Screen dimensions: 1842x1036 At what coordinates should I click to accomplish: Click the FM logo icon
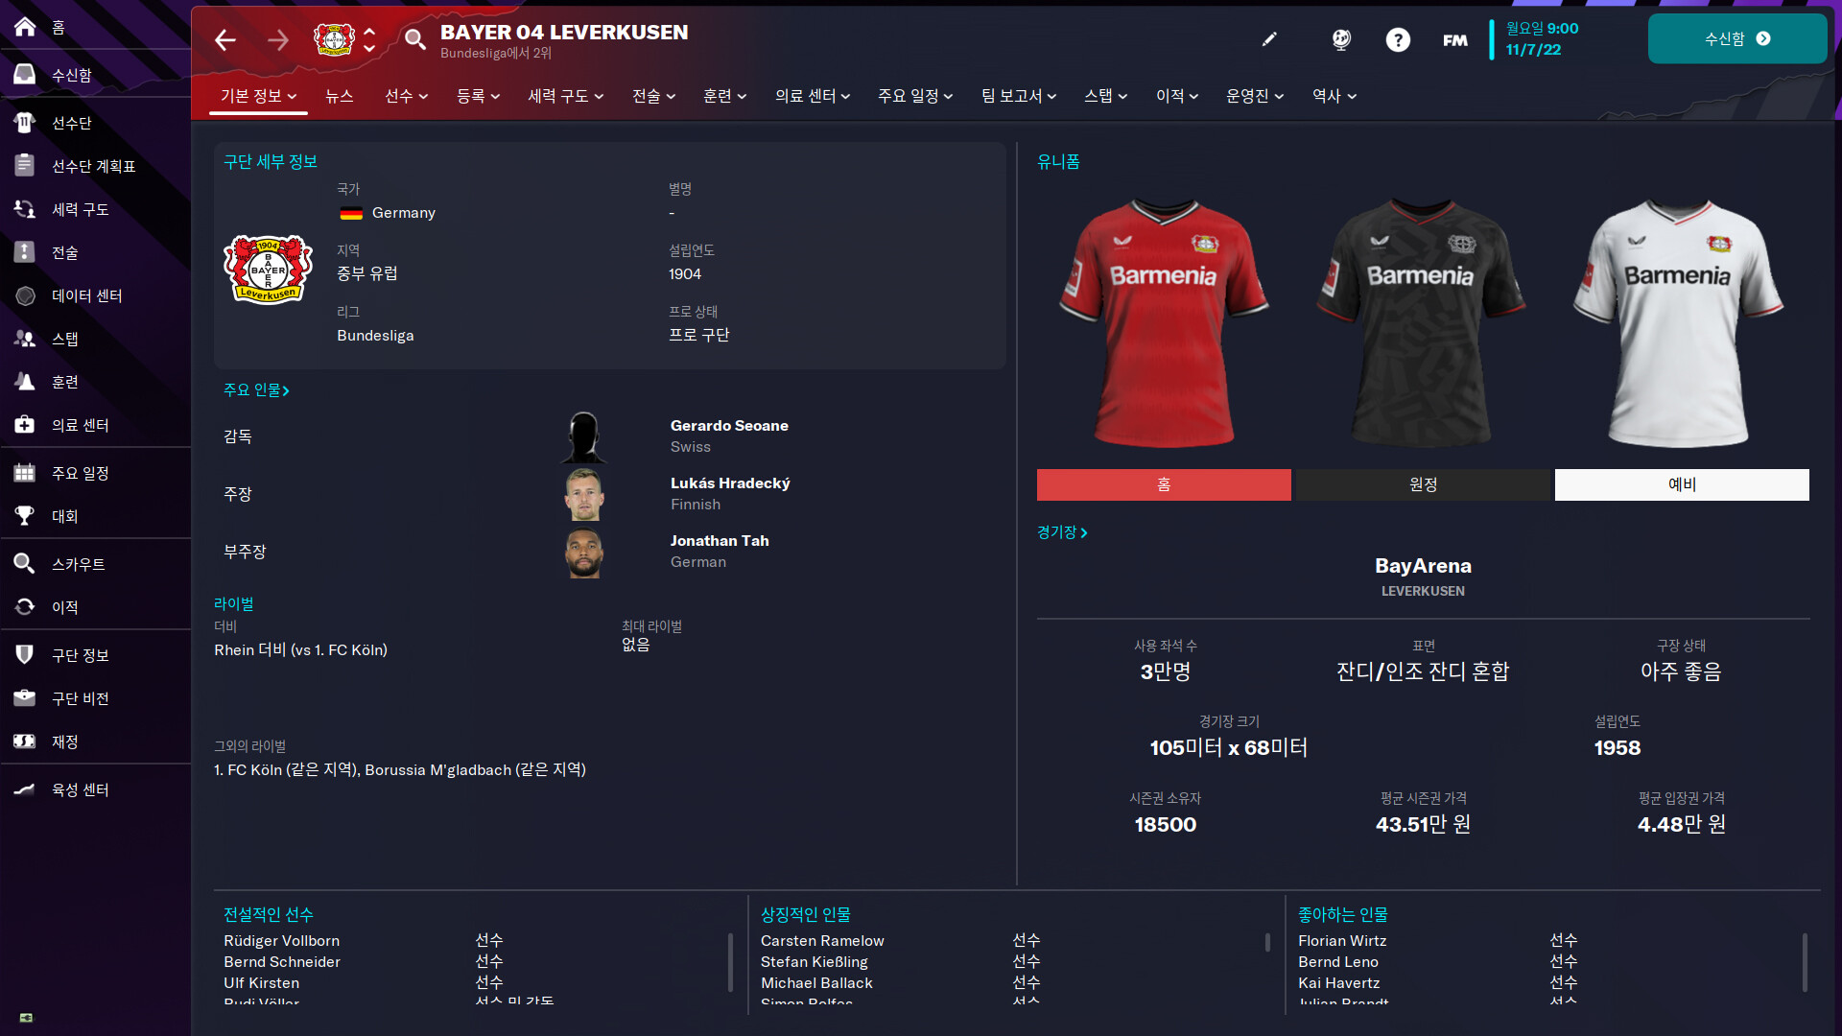[1455, 40]
